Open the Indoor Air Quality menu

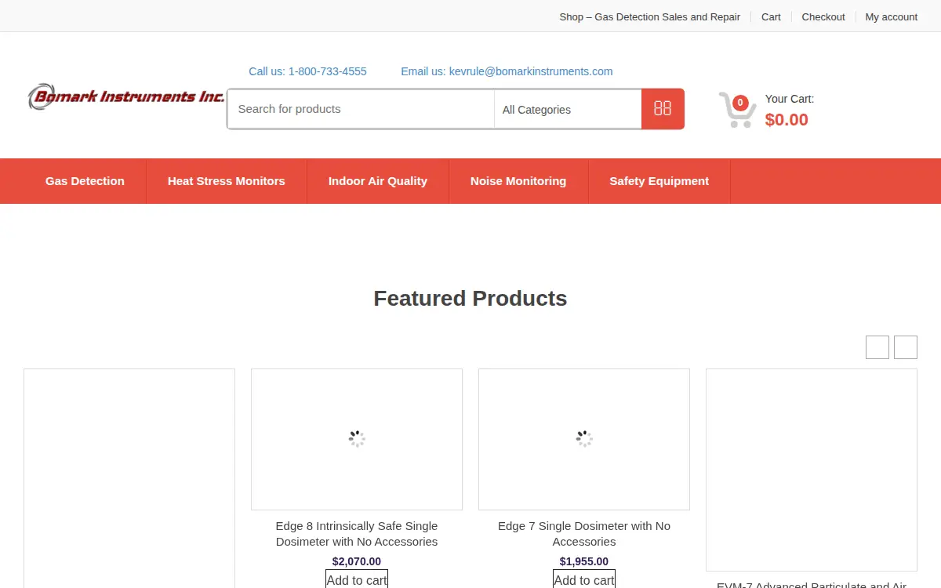click(x=378, y=181)
